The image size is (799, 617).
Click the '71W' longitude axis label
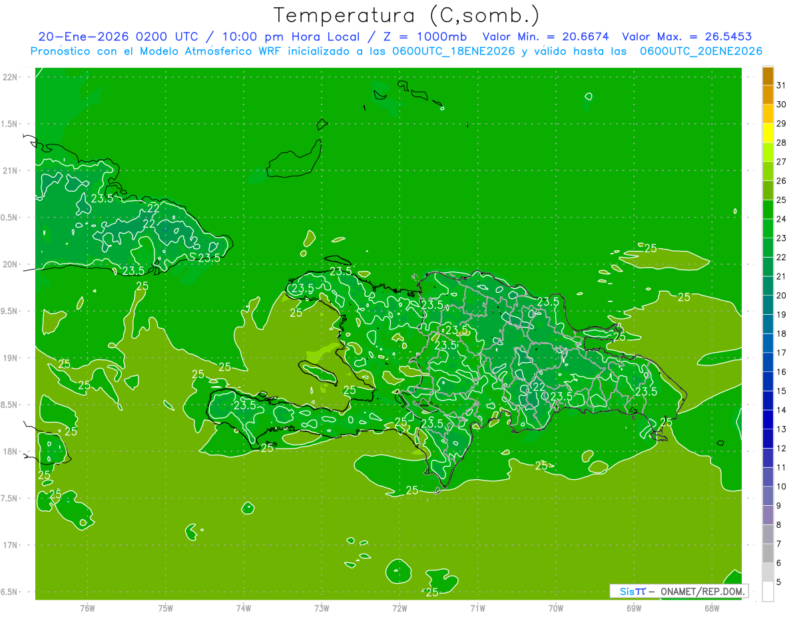(477, 608)
